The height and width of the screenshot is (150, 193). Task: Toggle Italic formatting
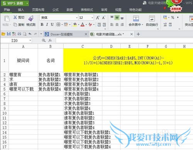(x=47, y=24)
